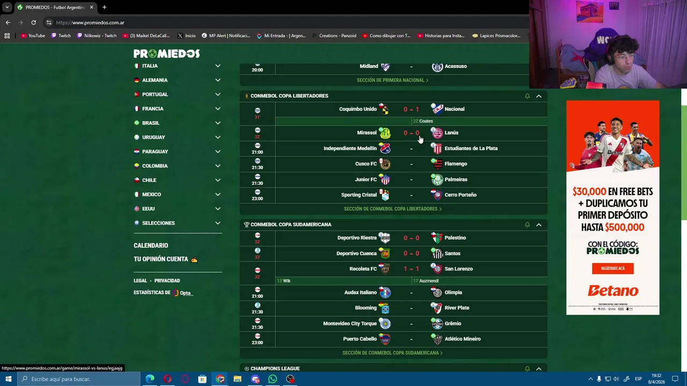Viewport: 687px width, 386px height.
Task: Expand the EEUU league menu
Action: (217, 209)
